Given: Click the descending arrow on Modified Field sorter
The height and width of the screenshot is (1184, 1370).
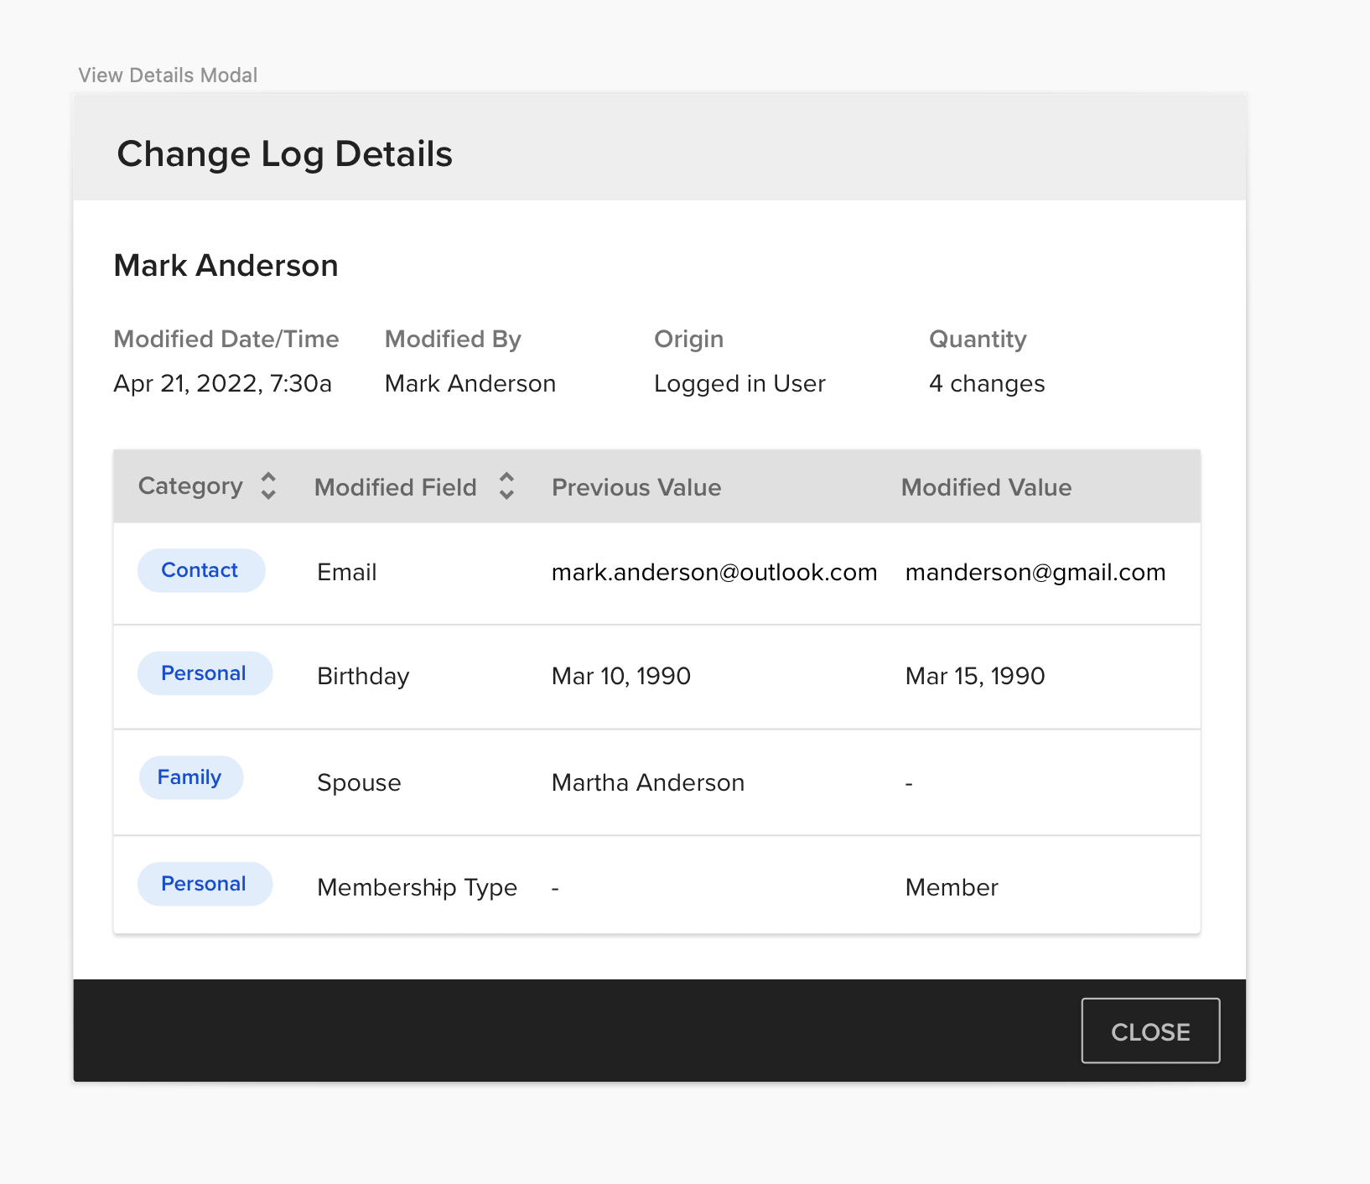Looking at the screenshot, I should click(x=506, y=495).
